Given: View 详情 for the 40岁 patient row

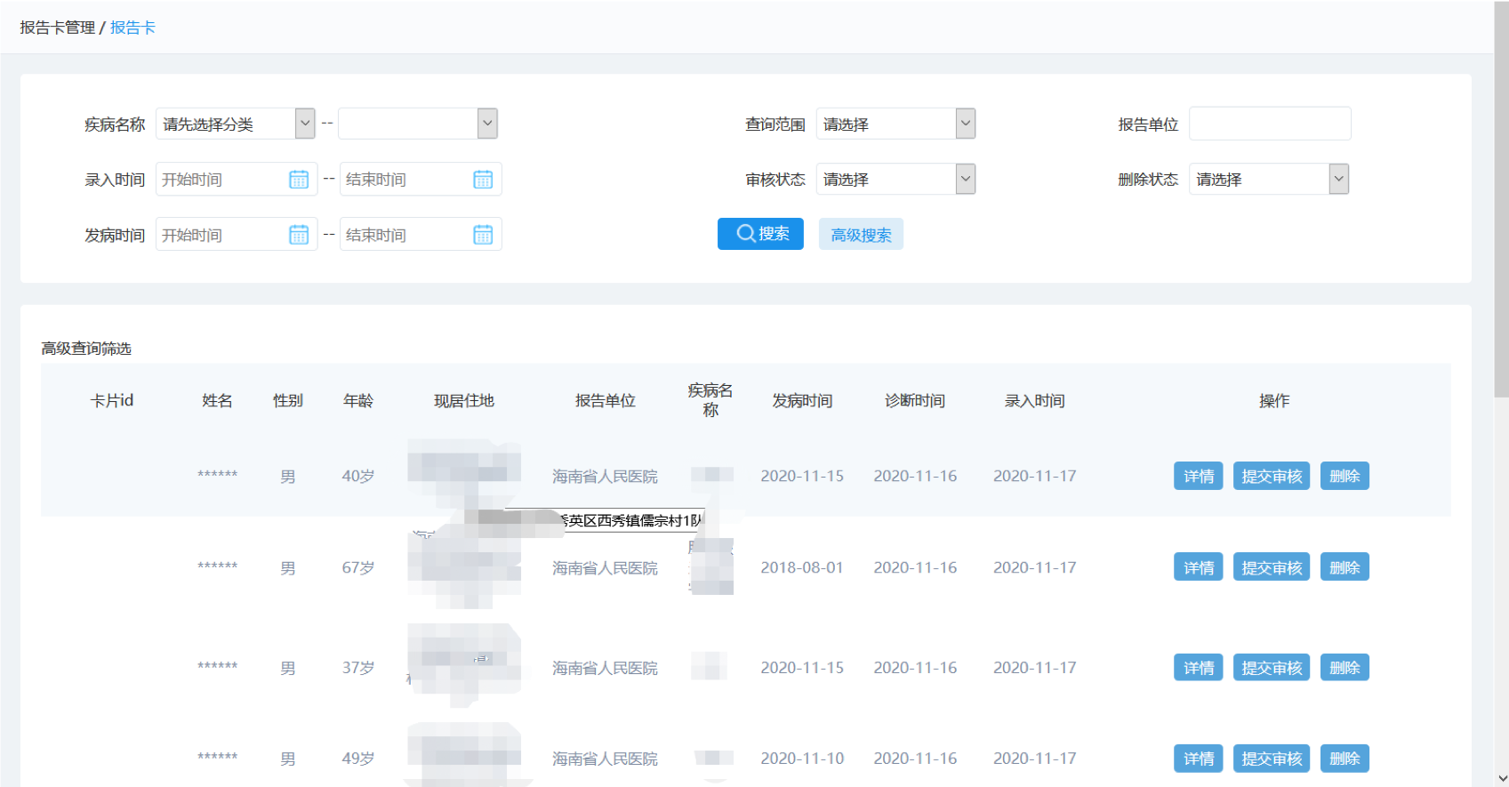Looking at the screenshot, I should (1199, 476).
